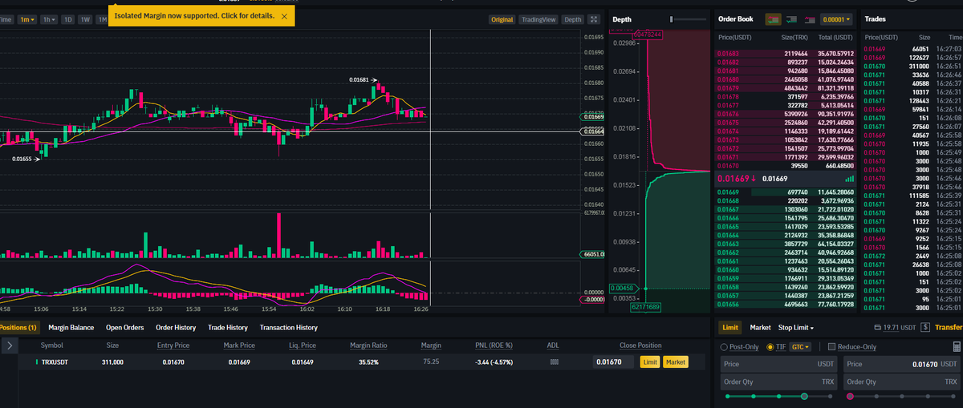Open the Order History tab
This screenshot has width=963, height=408.
click(176, 327)
